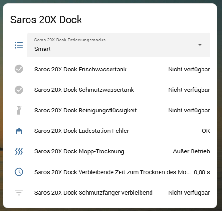This screenshot has height=211, width=222.
Task: Click the list icon beside Entleerungsmodus
Action: pyautogui.click(x=19, y=45)
